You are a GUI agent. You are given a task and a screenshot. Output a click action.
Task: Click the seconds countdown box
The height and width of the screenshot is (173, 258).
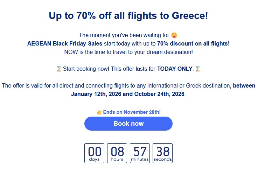[x=163, y=153]
